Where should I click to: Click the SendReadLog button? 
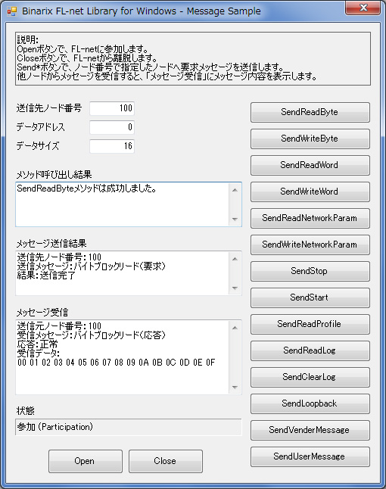[x=310, y=350]
